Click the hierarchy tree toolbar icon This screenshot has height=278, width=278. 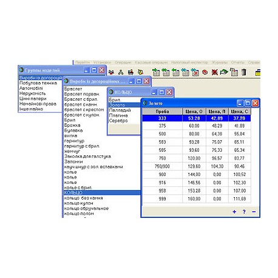pyautogui.click(x=121, y=72)
